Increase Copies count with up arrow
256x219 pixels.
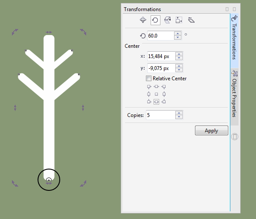click(179, 113)
